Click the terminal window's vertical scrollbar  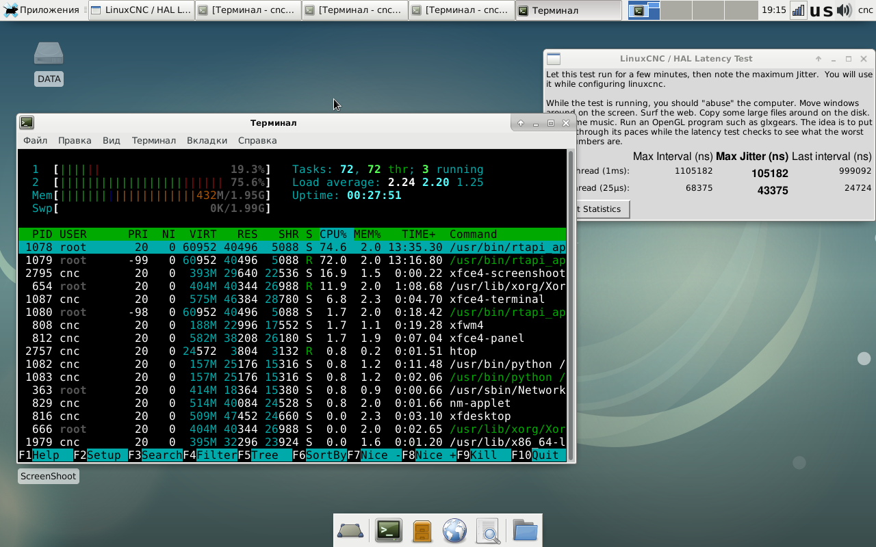coord(571,306)
